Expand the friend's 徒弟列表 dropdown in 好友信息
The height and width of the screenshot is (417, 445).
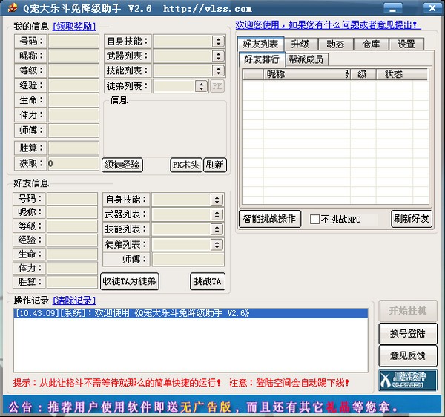[217, 244]
